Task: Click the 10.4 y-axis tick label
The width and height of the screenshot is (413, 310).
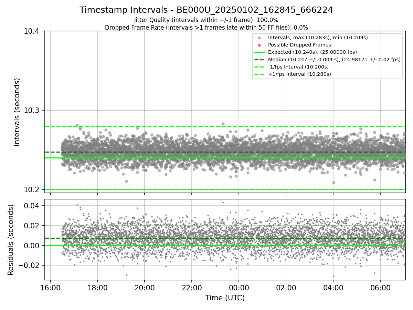Action: point(32,31)
